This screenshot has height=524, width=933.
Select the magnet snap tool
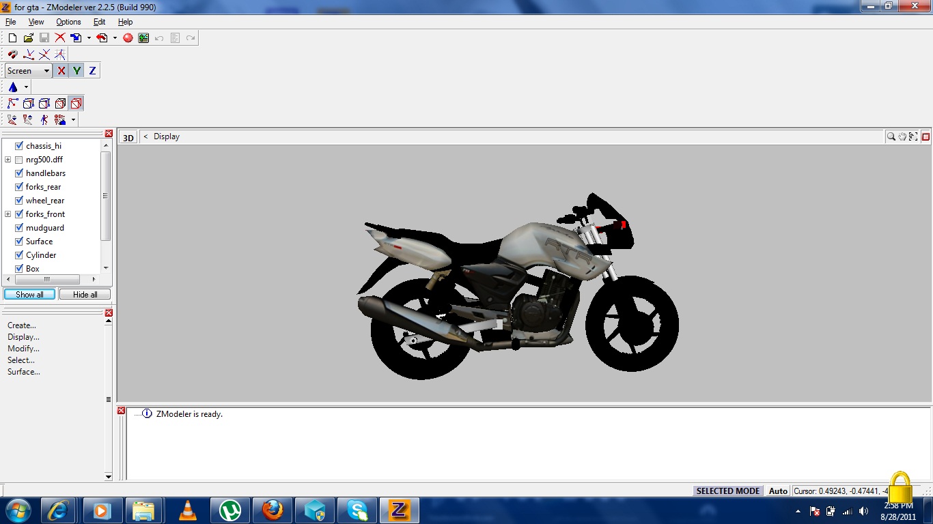click(x=12, y=54)
